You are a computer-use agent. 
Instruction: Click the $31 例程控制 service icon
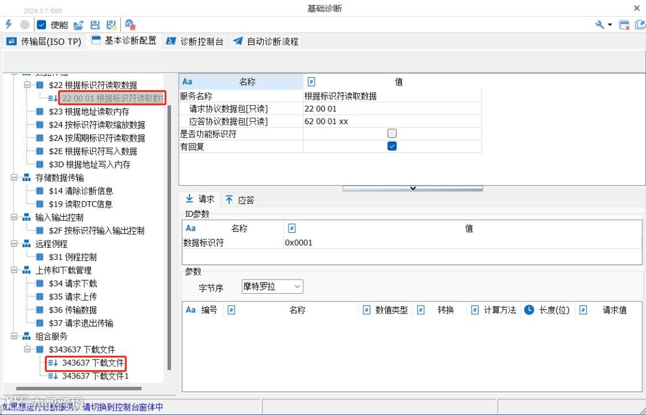[39, 257]
